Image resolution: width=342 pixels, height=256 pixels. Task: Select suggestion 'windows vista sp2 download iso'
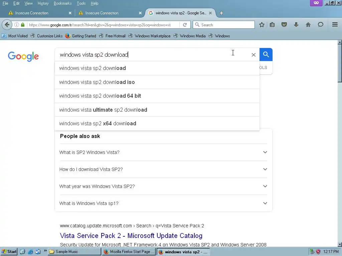pos(157,82)
